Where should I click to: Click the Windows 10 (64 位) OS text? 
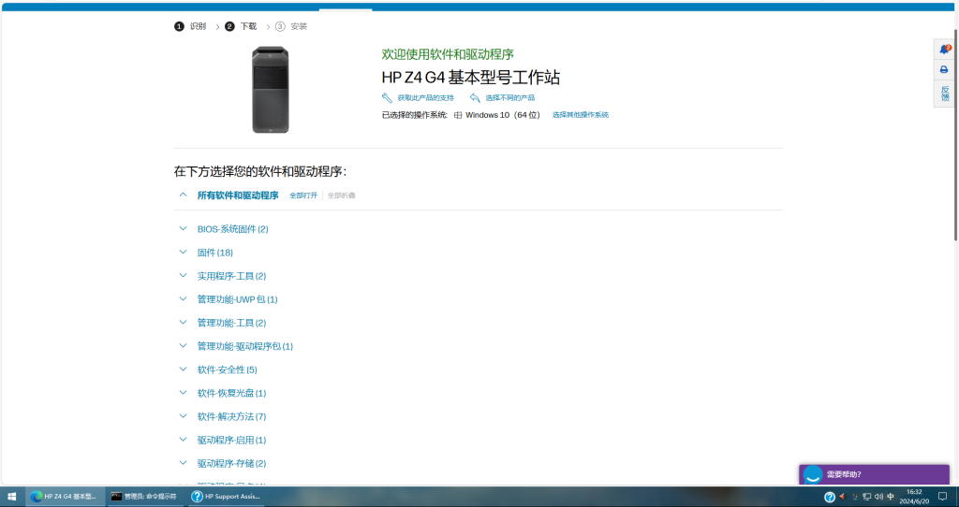pos(502,115)
